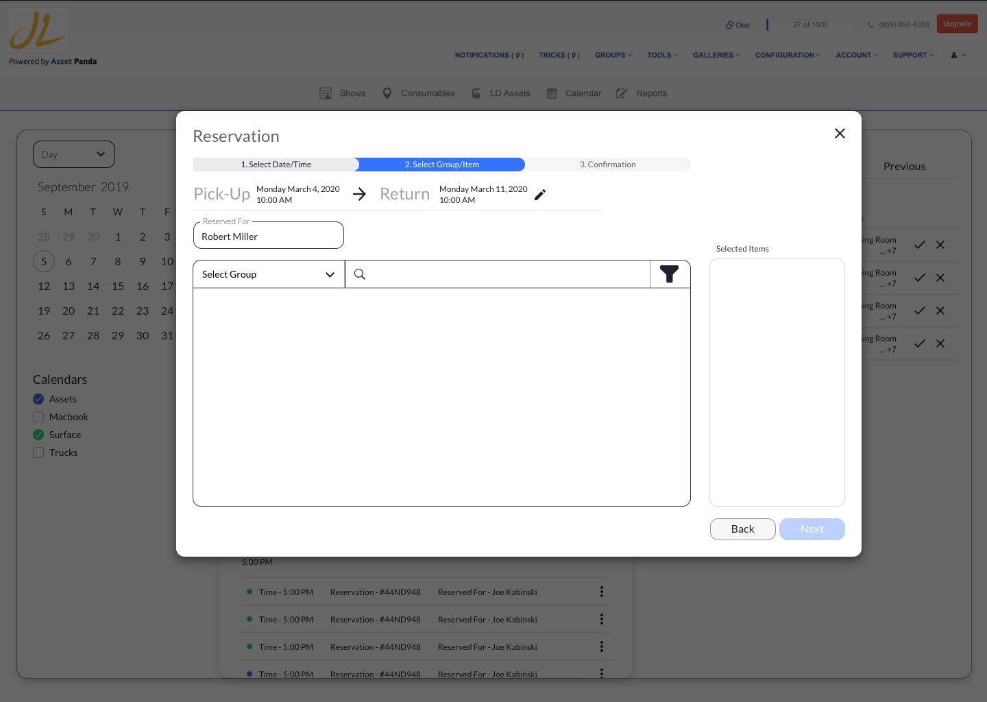Expand the Account menu

(857, 55)
